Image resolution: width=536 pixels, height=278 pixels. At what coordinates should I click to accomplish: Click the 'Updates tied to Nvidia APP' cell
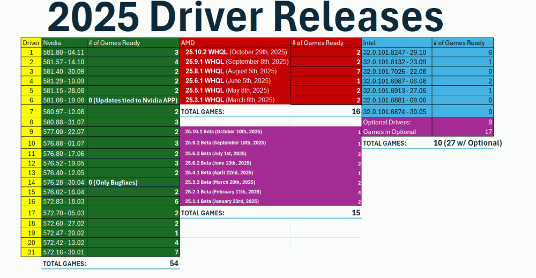(132, 100)
